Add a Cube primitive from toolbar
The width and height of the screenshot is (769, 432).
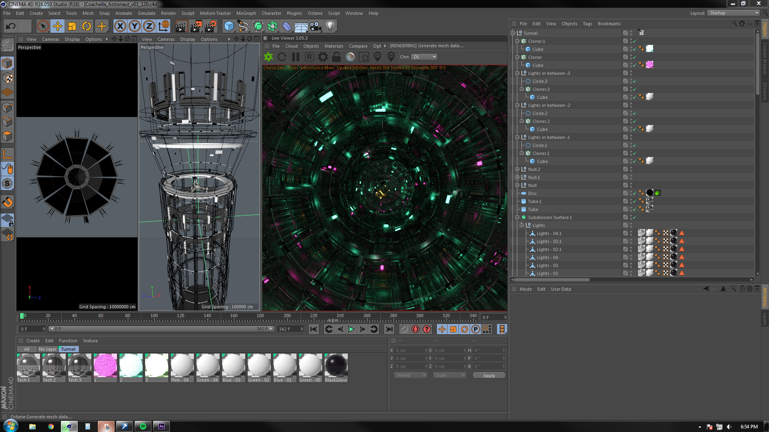[229, 26]
